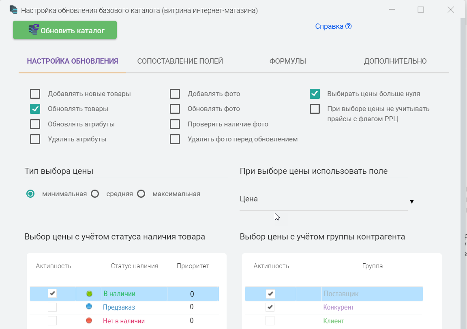Go to the Дополнительно tab
This screenshot has width=467, height=329.
tap(395, 62)
